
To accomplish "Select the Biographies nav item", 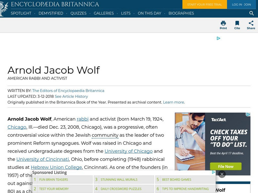I will tap(181, 14).
